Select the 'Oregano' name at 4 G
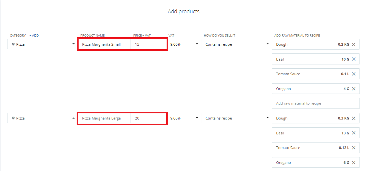The height and width of the screenshot is (171, 366). [284, 89]
